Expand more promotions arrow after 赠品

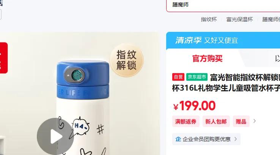pyautogui.click(x=255, y=121)
